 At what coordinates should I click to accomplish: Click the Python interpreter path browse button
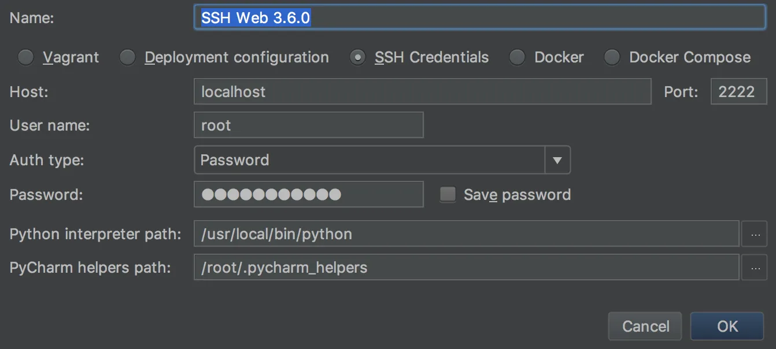[x=754, y=234]
